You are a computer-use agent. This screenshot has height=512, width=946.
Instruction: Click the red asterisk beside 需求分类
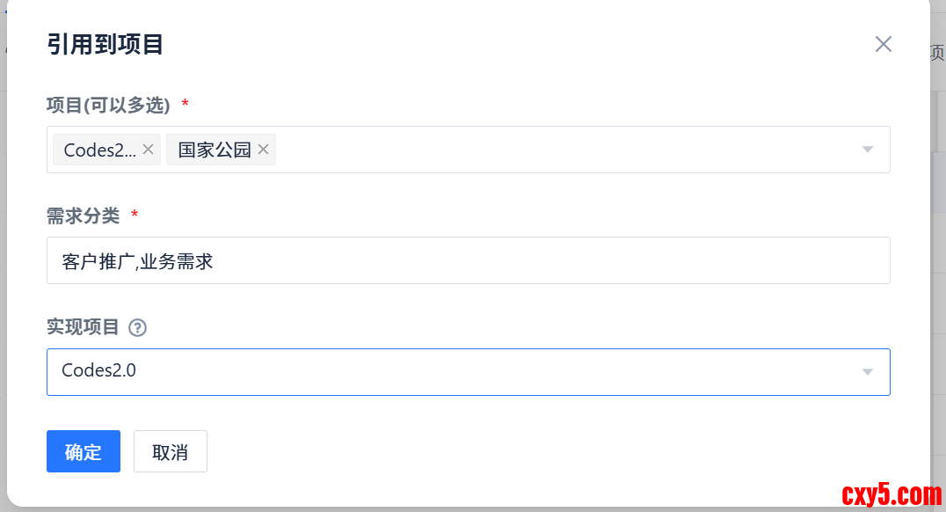135,215
